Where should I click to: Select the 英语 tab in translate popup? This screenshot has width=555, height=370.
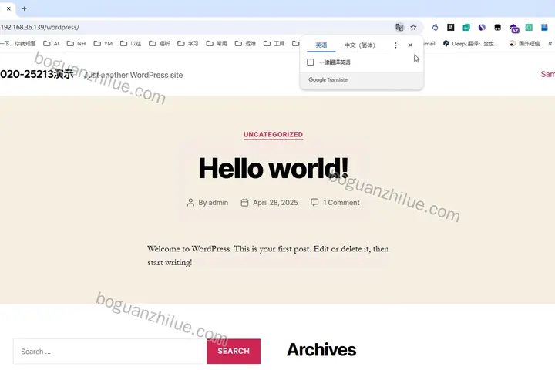tap(321, 45)
